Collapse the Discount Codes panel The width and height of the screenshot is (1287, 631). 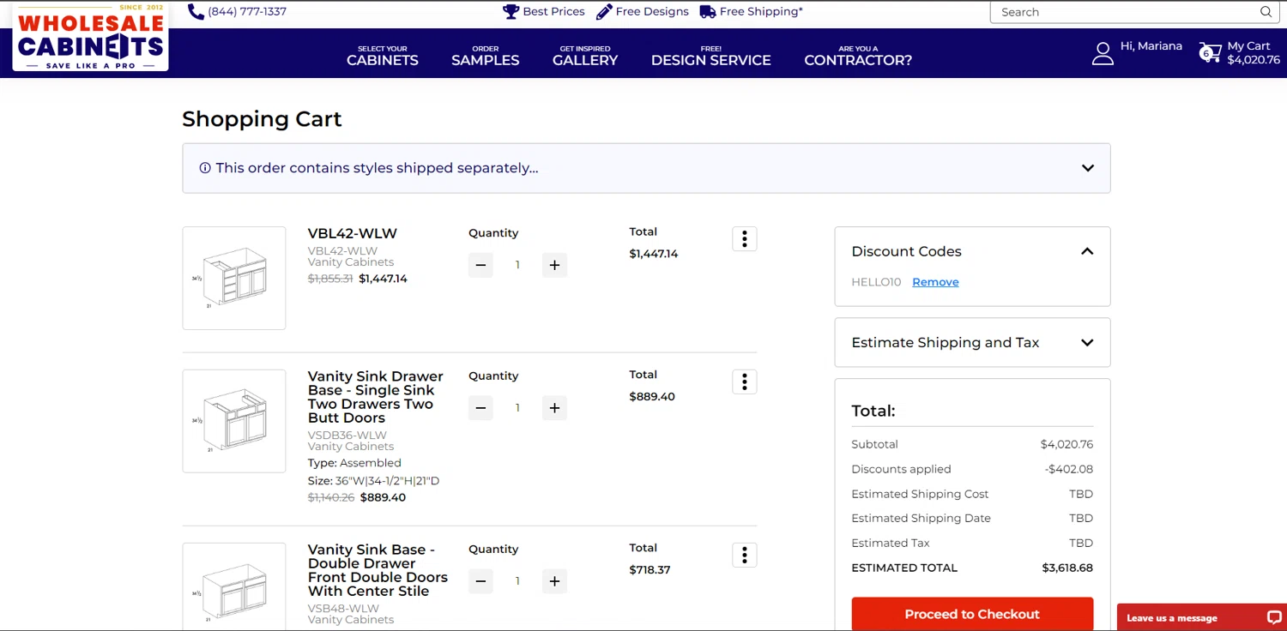click(1087, 251)
